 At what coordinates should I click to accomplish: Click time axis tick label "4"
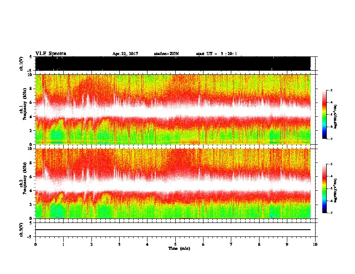tap(147, 244)
